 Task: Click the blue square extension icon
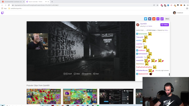click(168, 5)
